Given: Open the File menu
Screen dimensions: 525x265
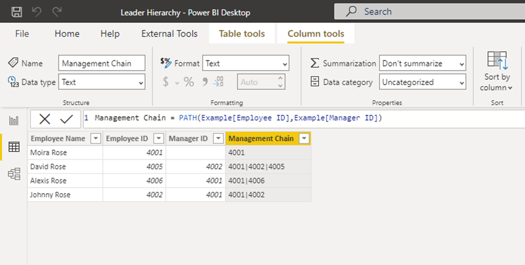Looking at the screenshot, I should pos(22,34).
